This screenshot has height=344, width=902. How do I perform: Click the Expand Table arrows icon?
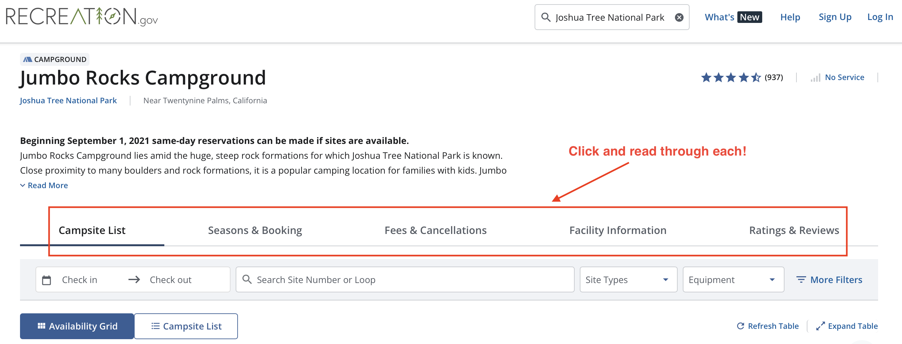(820, 326)
